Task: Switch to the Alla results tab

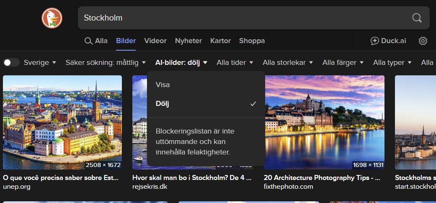Action: tap(96, 41)
